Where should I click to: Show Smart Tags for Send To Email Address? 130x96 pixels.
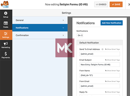pyautogui.click(x=112, y=49)
